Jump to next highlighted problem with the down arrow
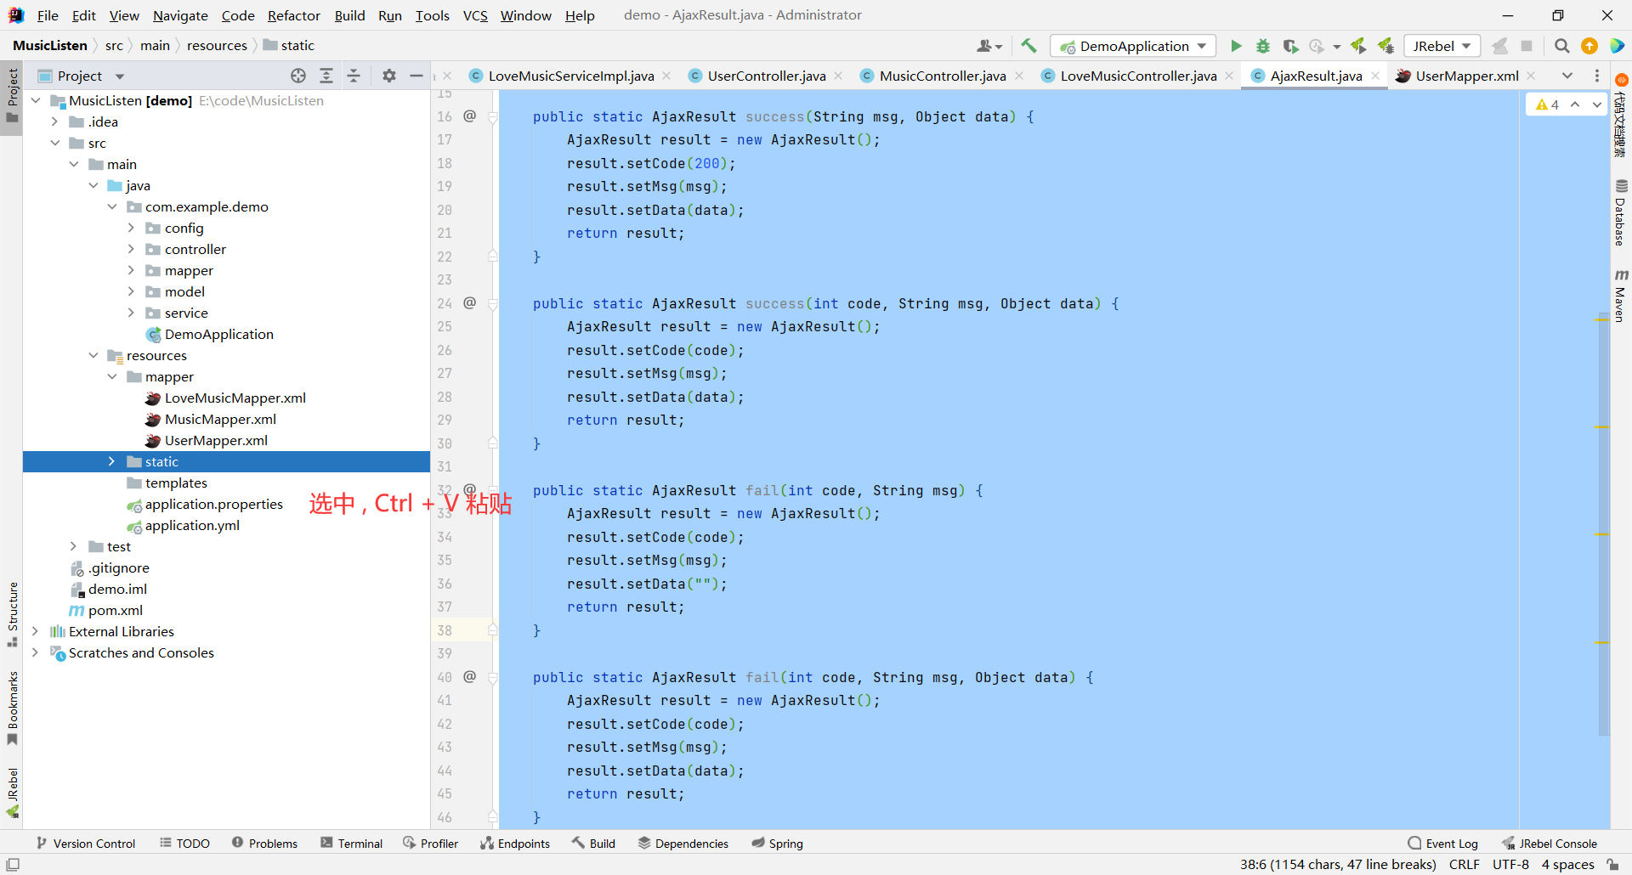The height and width of the screenshot is (875, 1632). pyautogui.click(x=1597, y=104)
